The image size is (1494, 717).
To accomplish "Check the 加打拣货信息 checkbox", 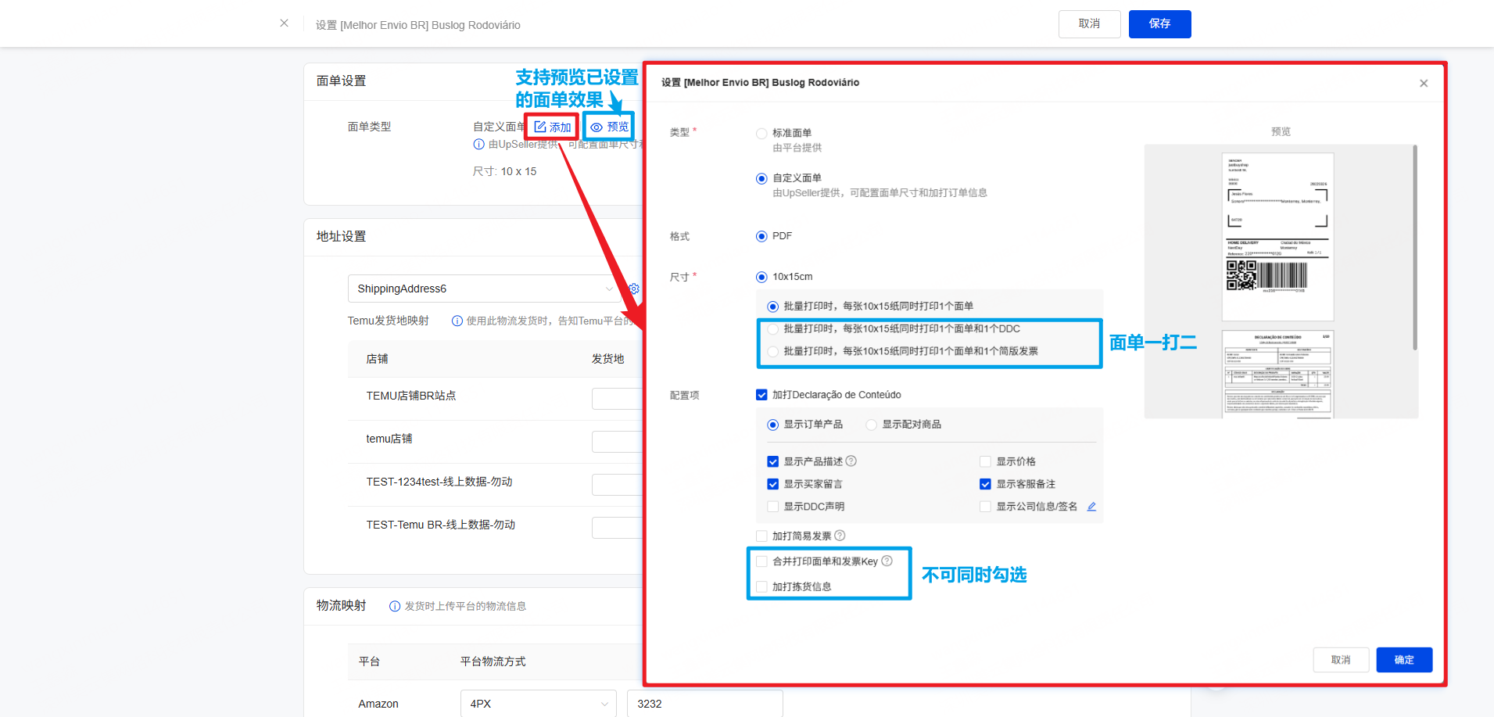I will (761, 586).
